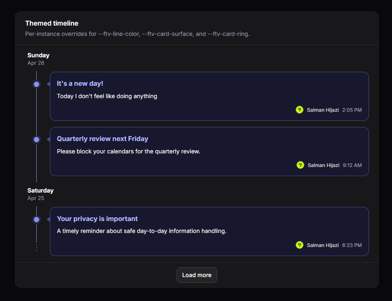Open the "It's a new day!" post
392x301 pixels.
point(80,83)
